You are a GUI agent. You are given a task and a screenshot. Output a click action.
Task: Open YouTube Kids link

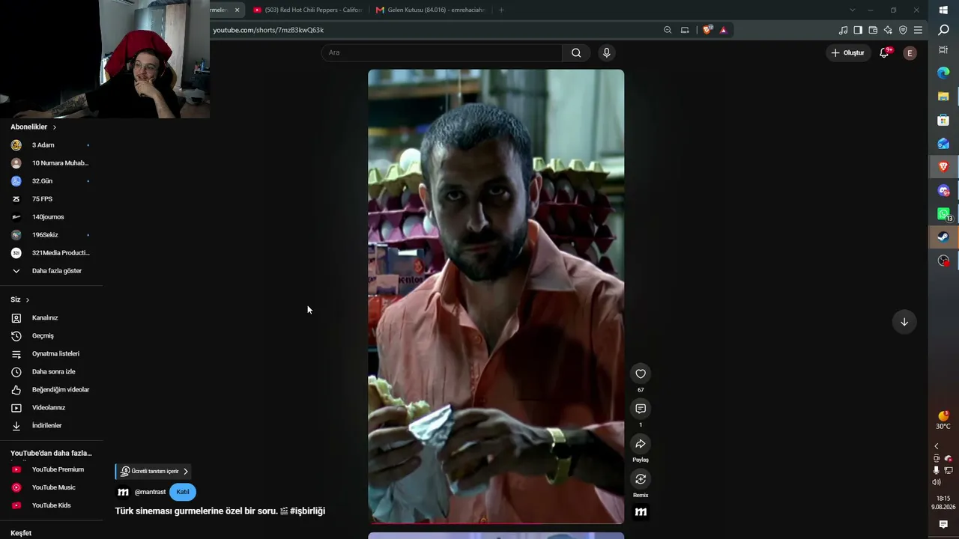point(50,505)
